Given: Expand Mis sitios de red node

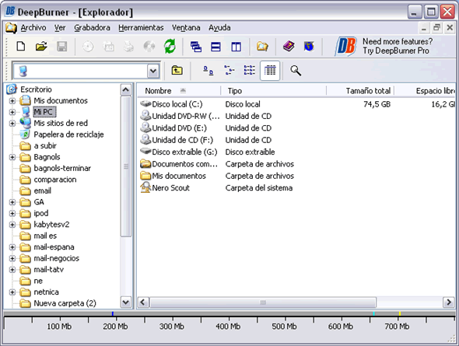Looking at the screenshot, I should [x=12, y=124].
